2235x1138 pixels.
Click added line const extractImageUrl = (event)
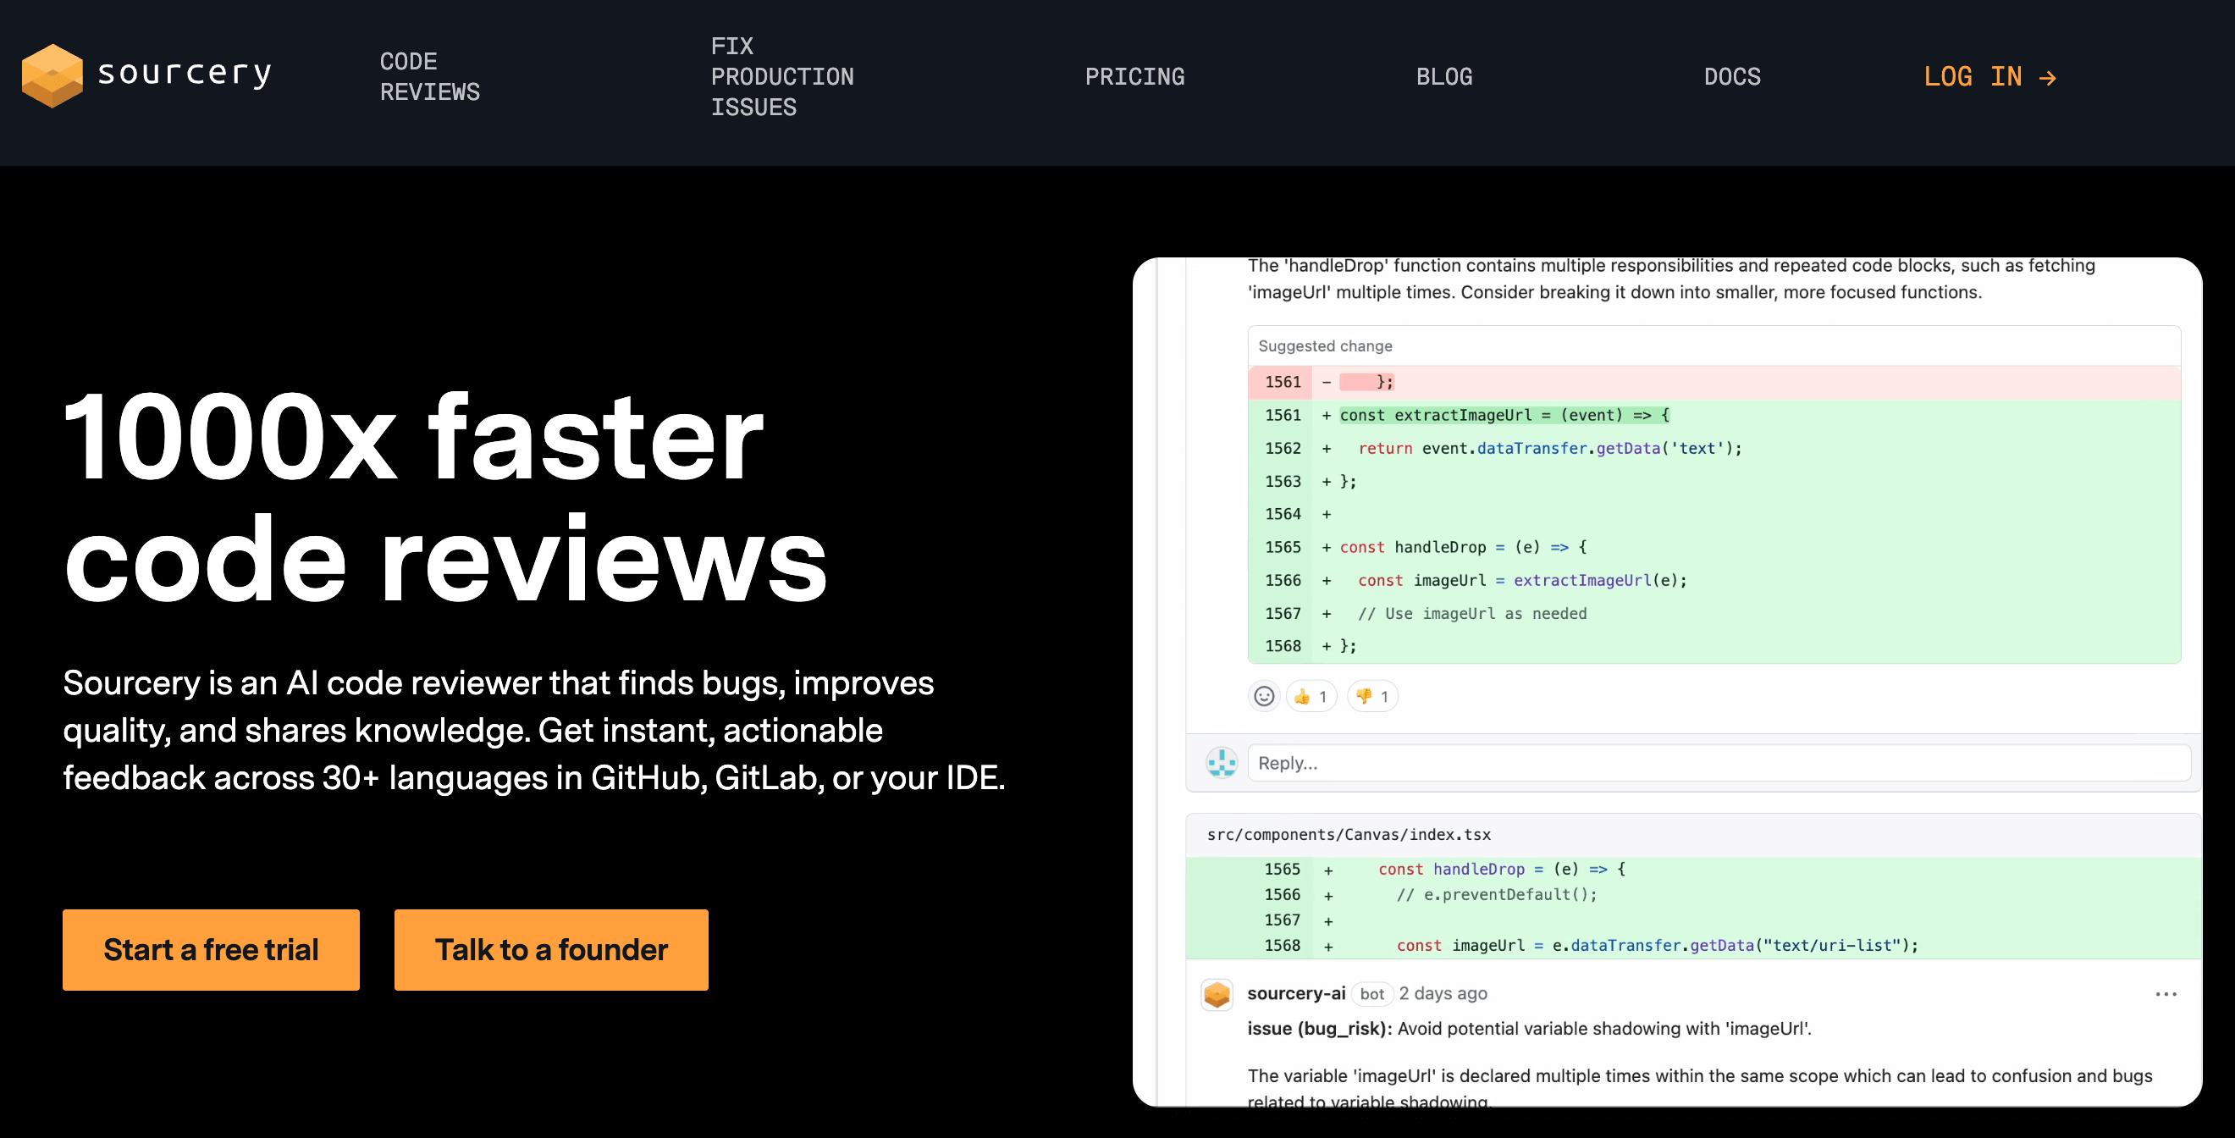tap(1713, 415)
